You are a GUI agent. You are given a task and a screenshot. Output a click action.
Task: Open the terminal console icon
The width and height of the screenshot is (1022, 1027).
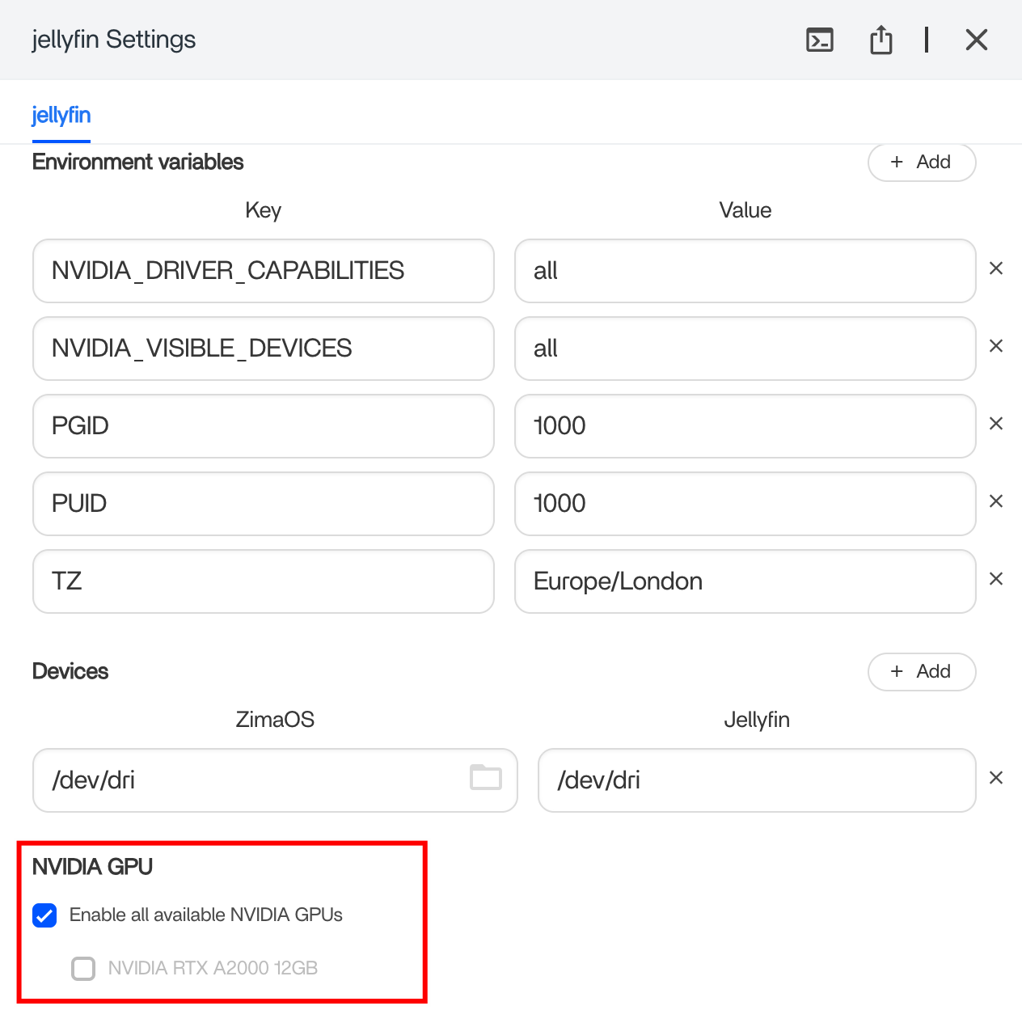[820, 40]
